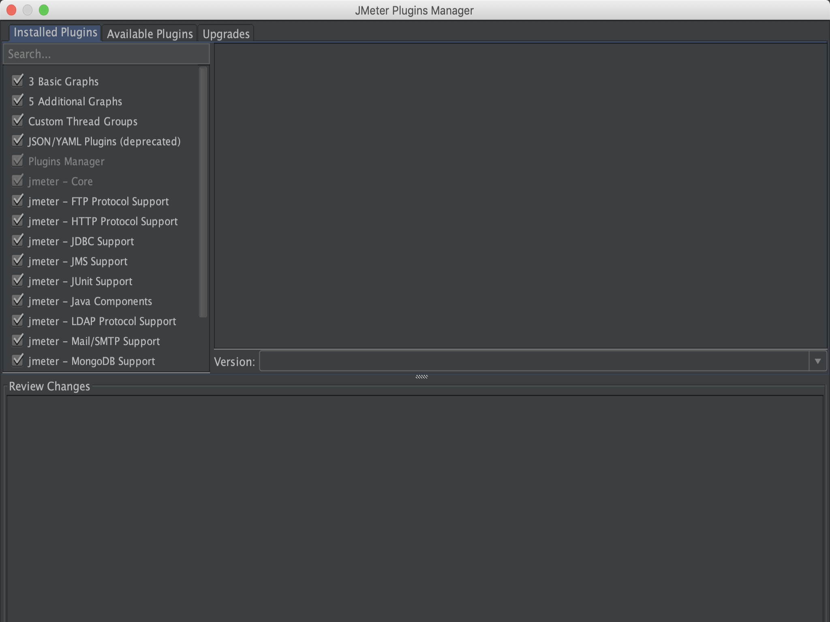
Task: Select jmeter - JMS Support list item
Action: (78, 262)
